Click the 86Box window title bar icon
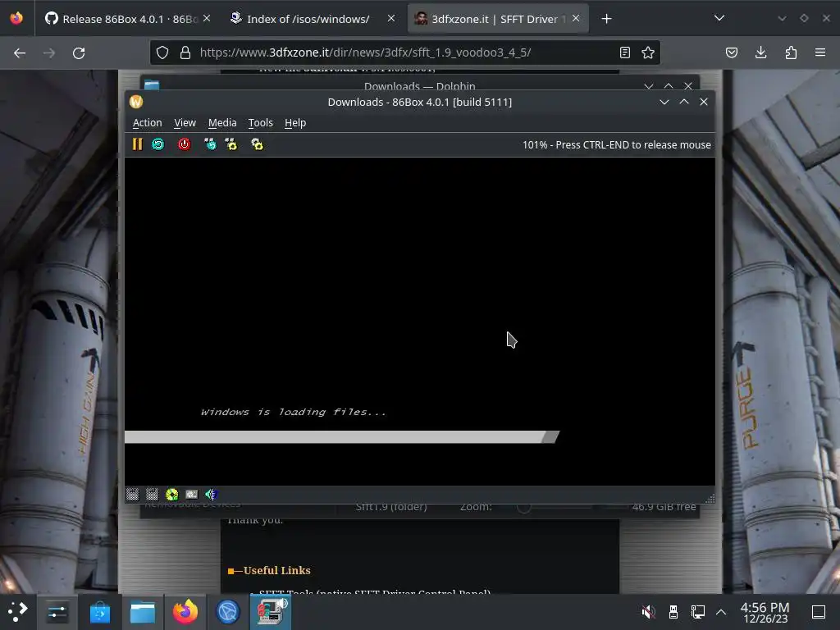 [x=136, y=102]
